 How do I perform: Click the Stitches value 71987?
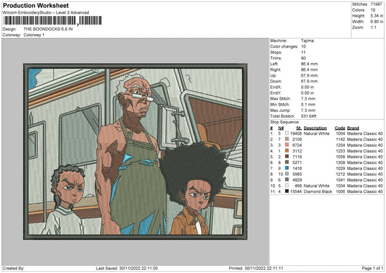pos(376,5)
